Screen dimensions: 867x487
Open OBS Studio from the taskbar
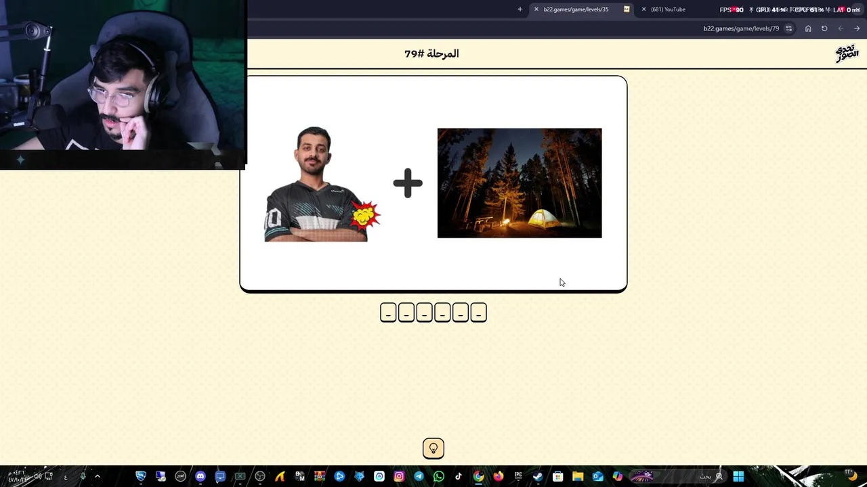(x=259, y=476)
